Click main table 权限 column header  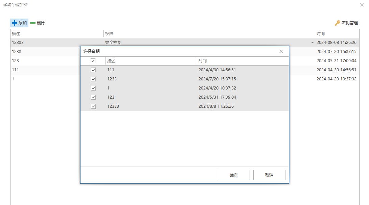(209, 33)
